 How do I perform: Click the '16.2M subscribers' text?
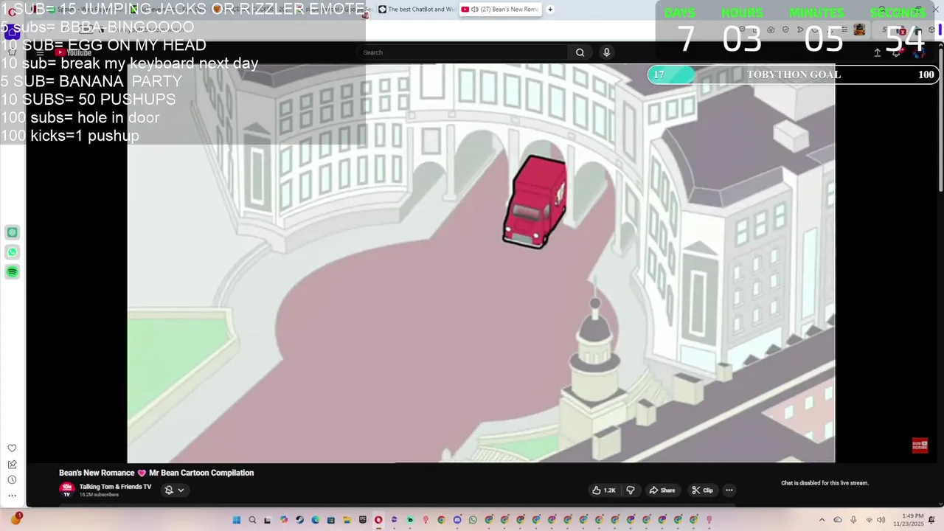pos(99,495)
